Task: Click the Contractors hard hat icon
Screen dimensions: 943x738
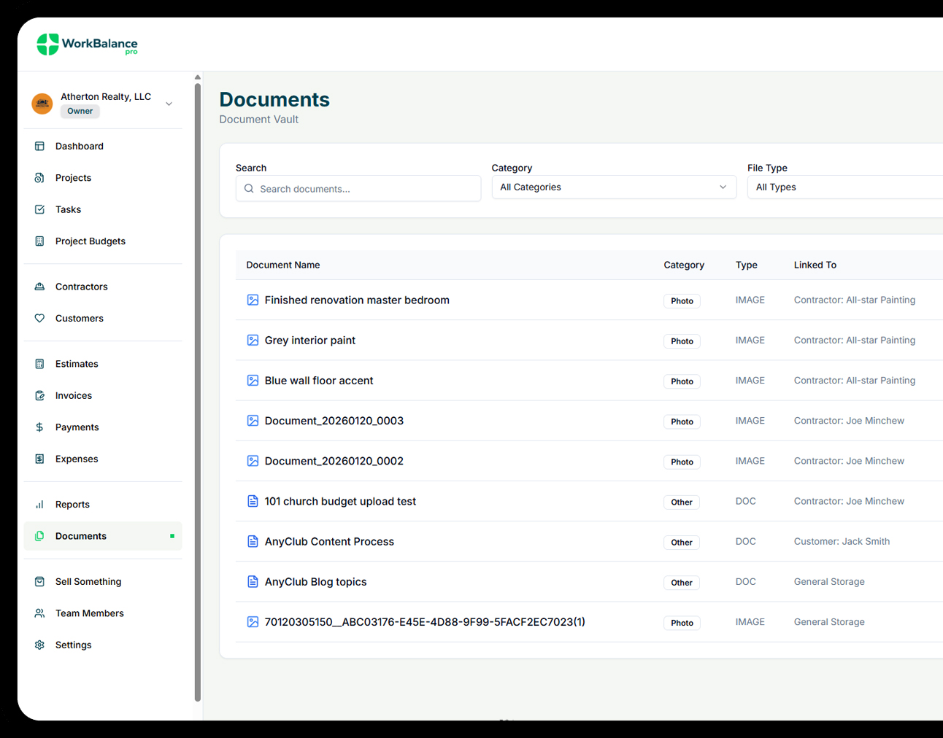Action: point(39,287)
